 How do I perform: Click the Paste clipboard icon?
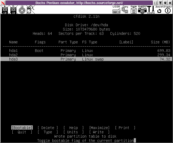click(x=134, y=10)
